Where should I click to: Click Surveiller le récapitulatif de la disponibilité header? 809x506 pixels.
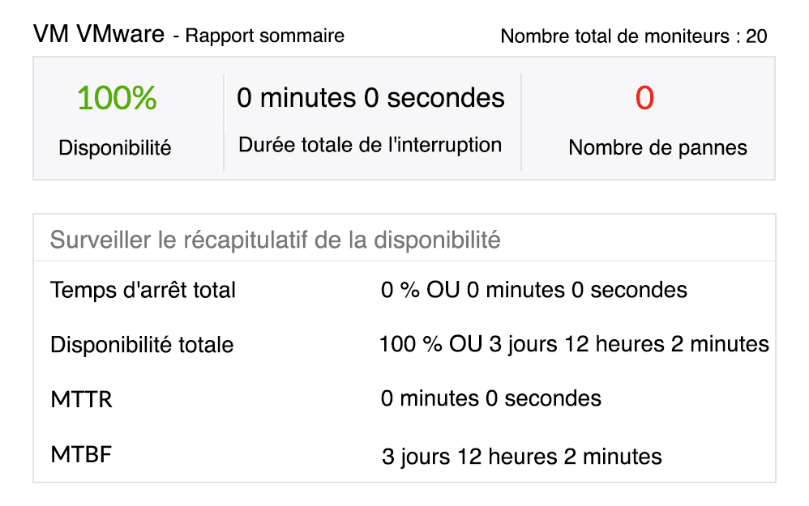[275, 240]
